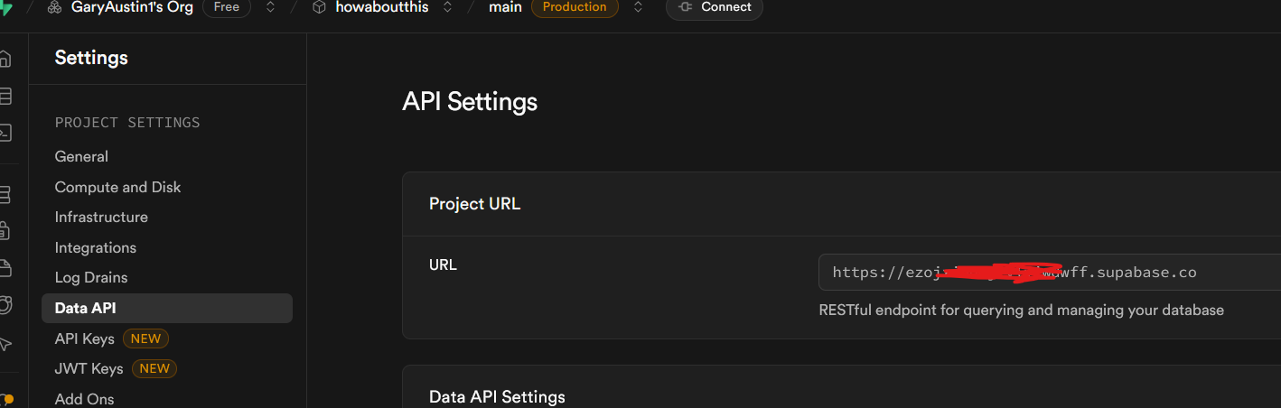Click the Connect button
This screenshot has width=1281, height=408.
tap(715, 7)
